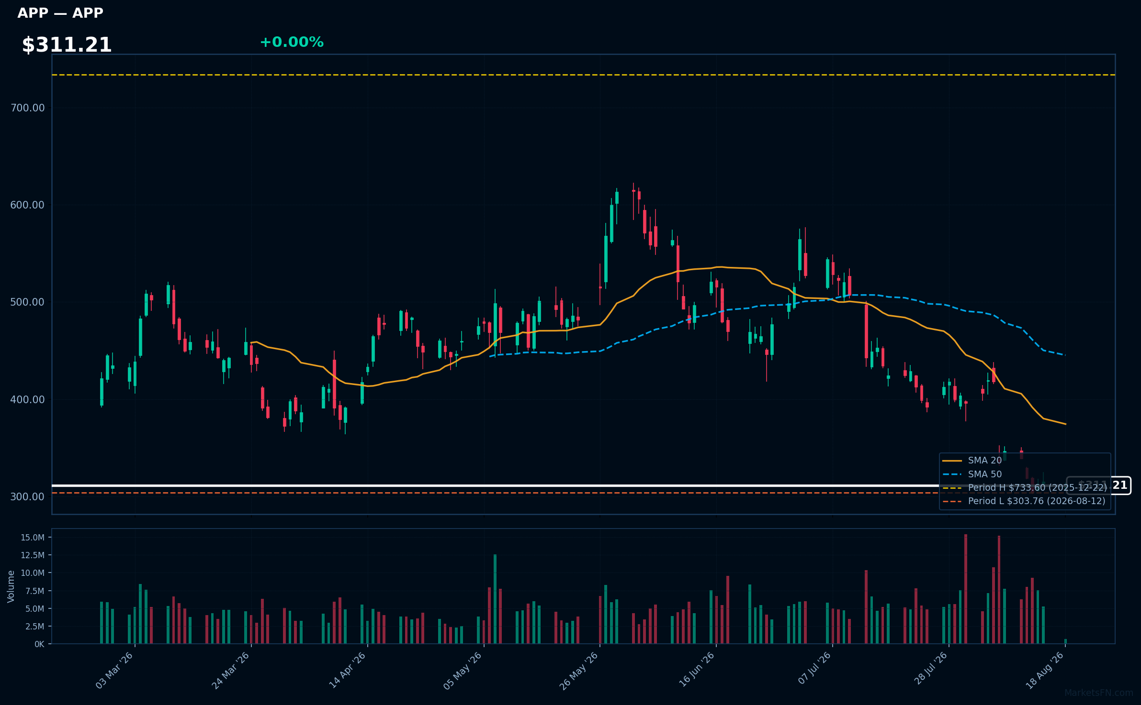Viewport: 1141px width, 705px height.
Task: Pick the 400.00 price axis label
Action: point(27,399)
